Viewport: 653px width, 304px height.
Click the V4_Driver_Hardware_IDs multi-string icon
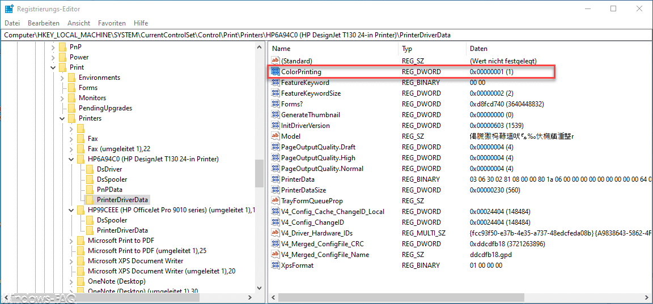275,233
